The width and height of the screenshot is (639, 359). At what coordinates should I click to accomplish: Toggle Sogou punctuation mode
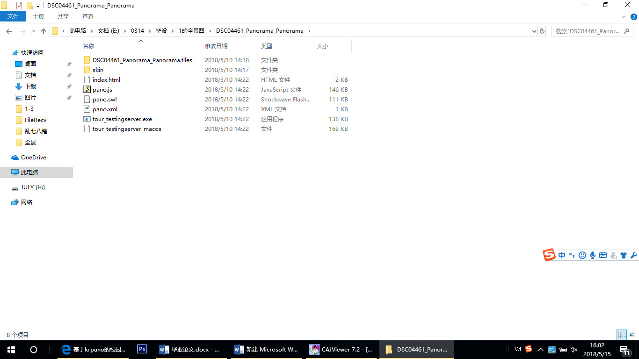point(572,255)
